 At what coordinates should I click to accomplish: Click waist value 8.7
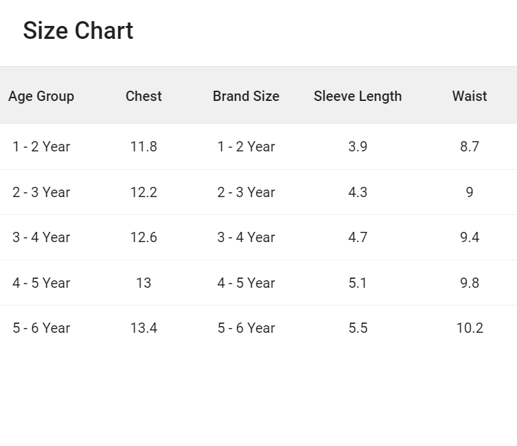[x=469, y=147]
